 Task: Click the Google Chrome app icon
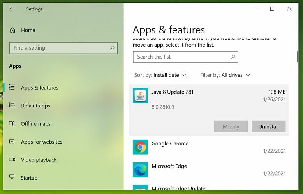[x=140, y=147]
